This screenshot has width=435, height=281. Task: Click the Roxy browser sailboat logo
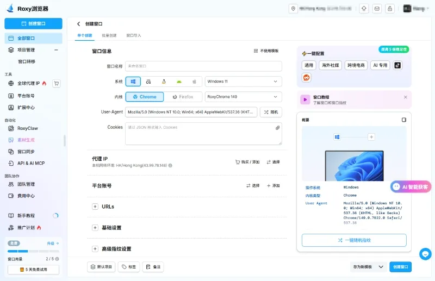point(10,8)
